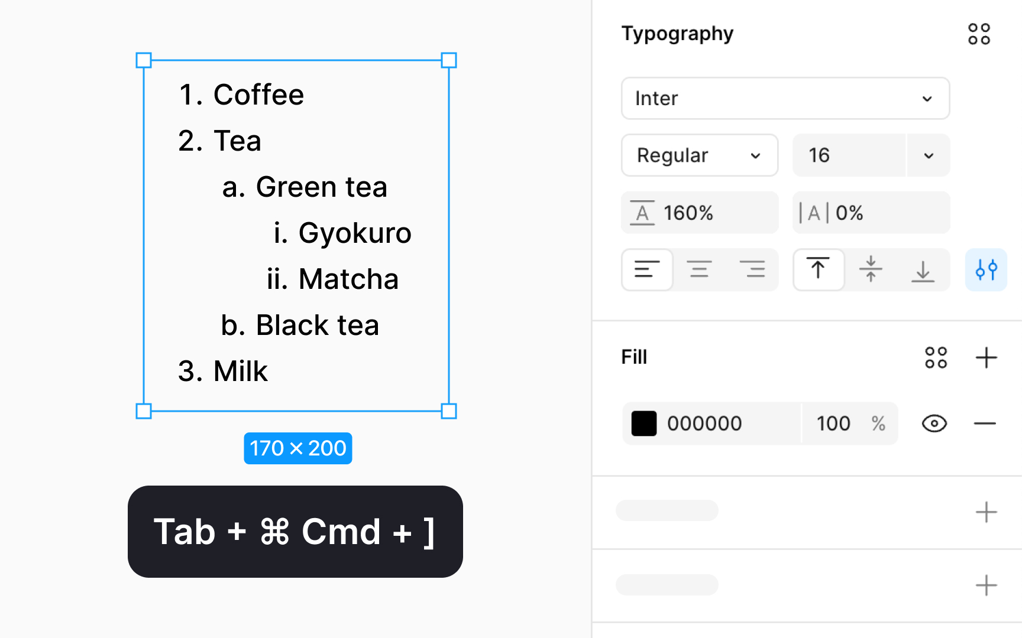Click the Tab + Cmd shortcut badge
The image size is (1022, 638).
click(295, 531)
